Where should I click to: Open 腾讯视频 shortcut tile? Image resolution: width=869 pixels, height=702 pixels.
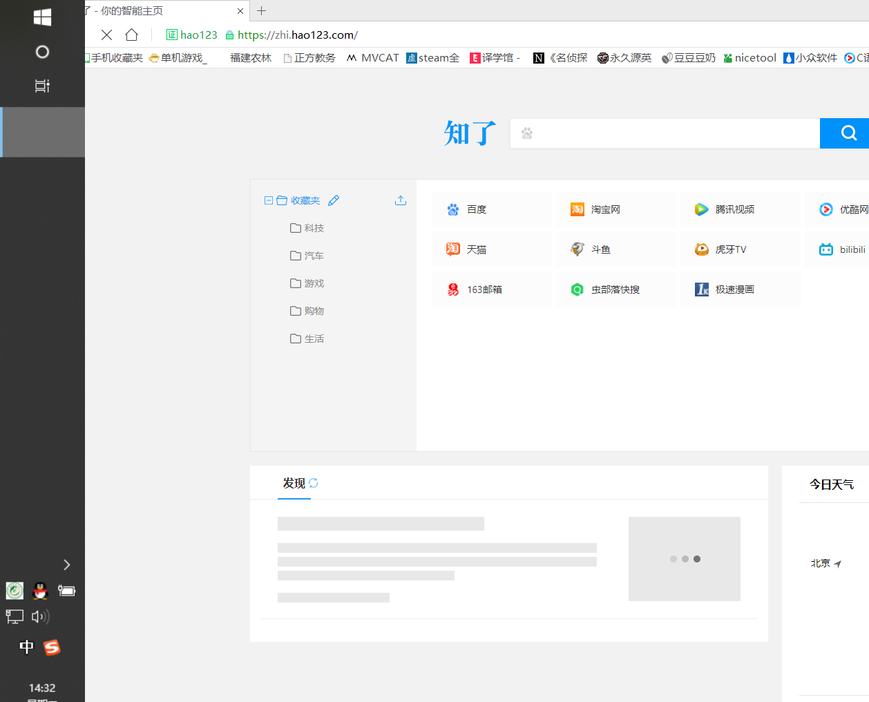[x=741, y=209]
